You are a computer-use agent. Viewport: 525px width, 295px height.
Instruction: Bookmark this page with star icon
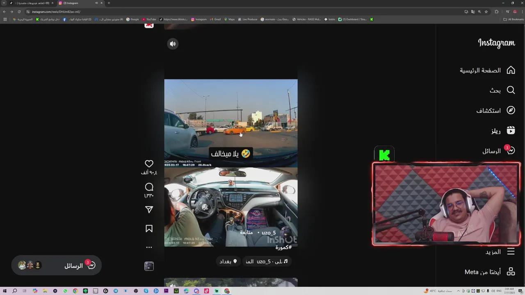(x=486, y=11)
